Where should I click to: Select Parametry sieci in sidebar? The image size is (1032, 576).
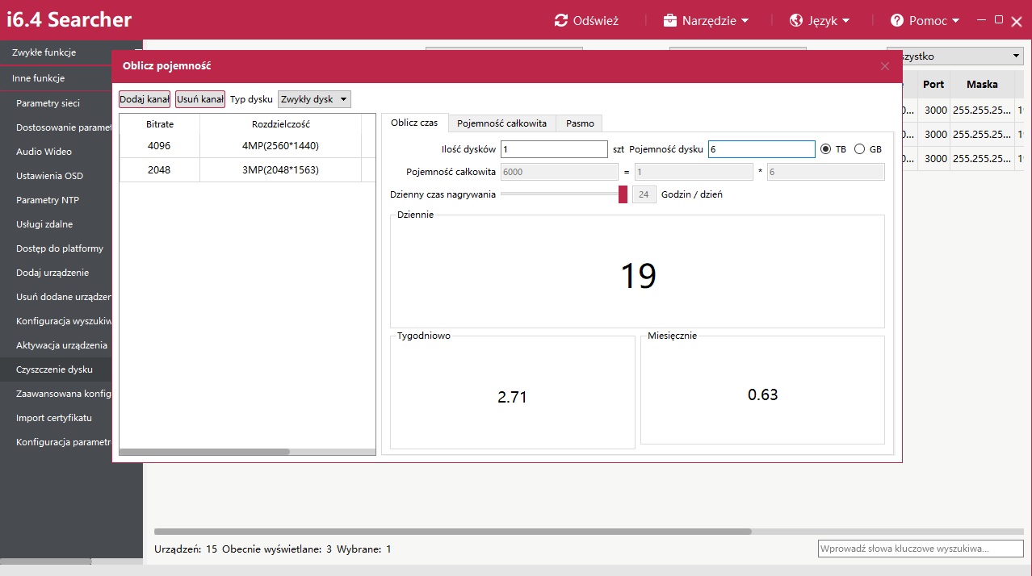pyautogui.click(x=48, y=103)
